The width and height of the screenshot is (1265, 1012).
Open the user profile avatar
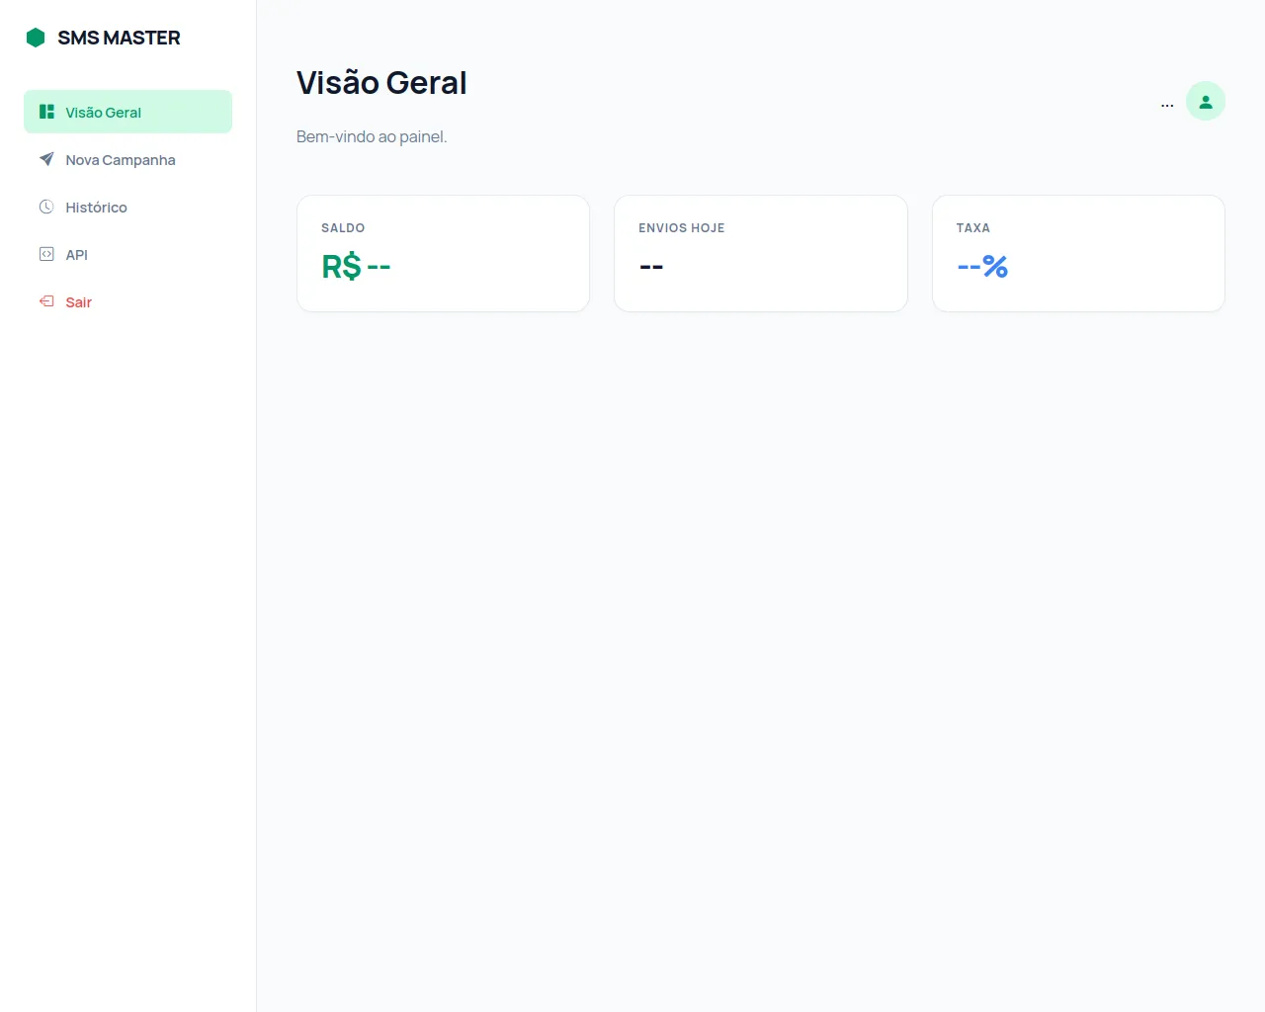point(1206,101)
